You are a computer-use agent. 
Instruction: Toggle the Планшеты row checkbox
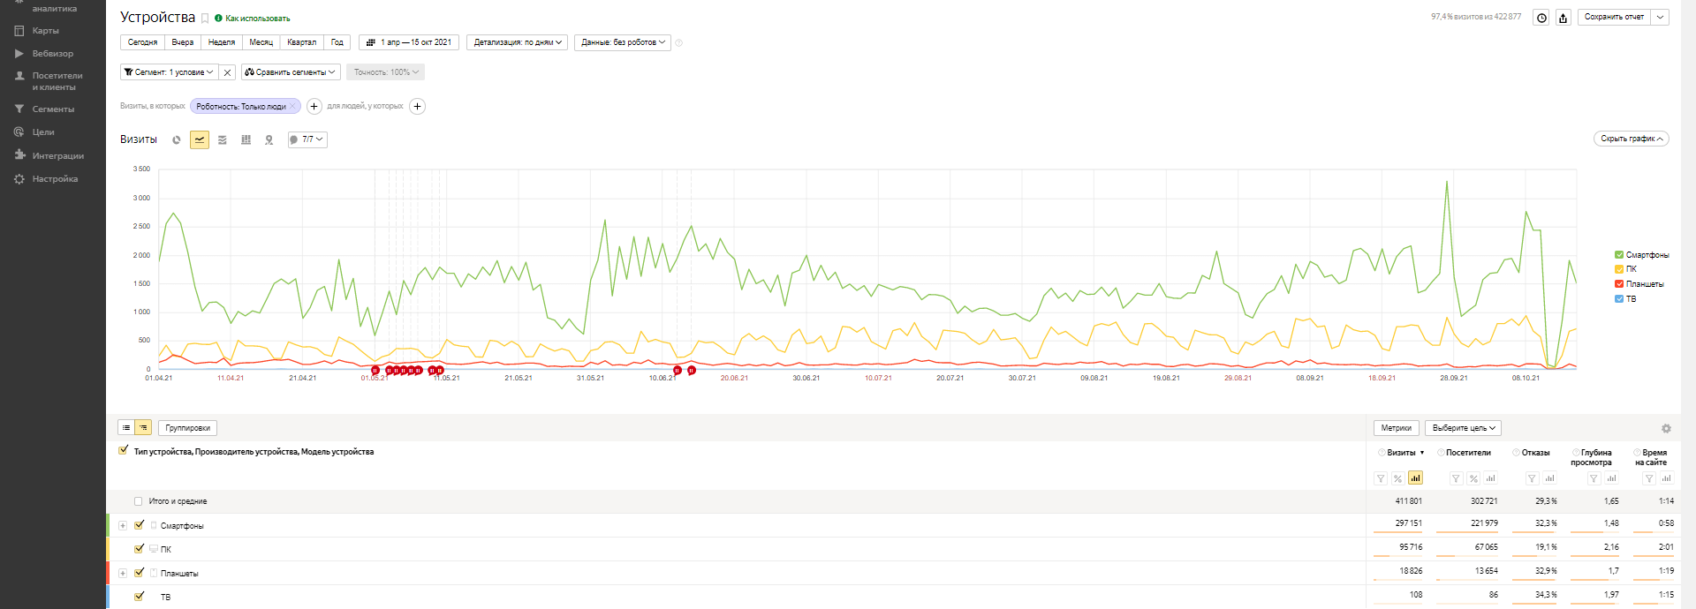tap(139, 573)
